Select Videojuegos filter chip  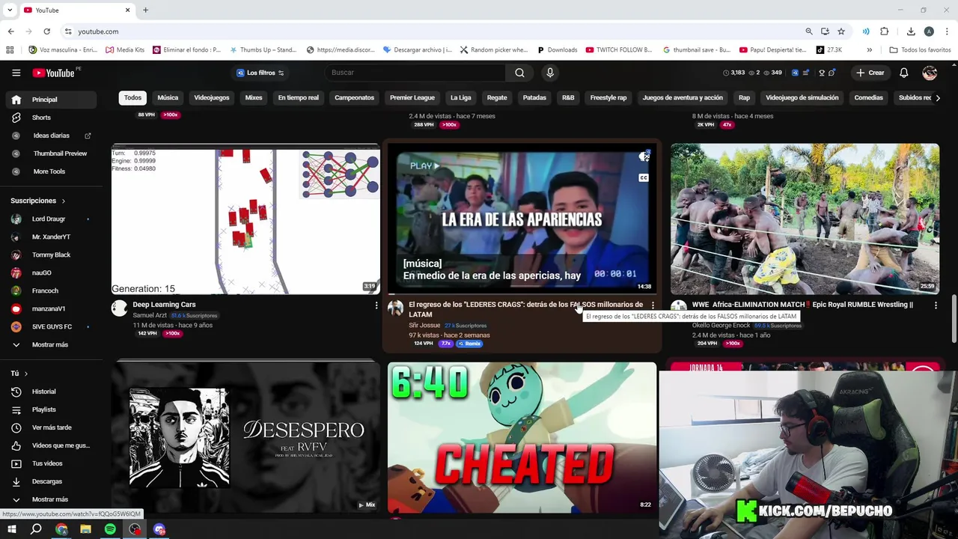pyautogui.click(x=212, y=98)
